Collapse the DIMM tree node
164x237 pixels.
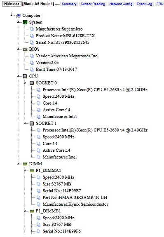pos(18,164)
